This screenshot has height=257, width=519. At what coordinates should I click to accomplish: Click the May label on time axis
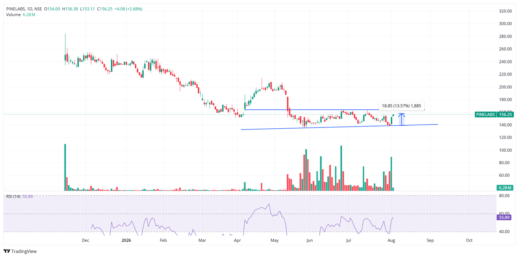click(275, 240)
